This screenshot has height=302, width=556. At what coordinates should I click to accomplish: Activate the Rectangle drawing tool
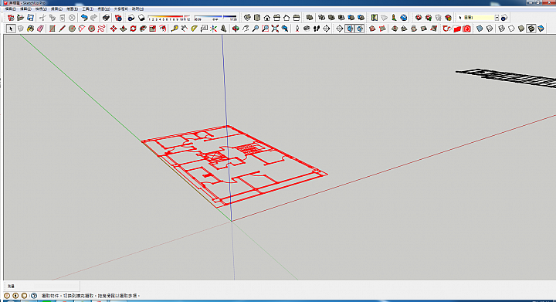(53, 29)
